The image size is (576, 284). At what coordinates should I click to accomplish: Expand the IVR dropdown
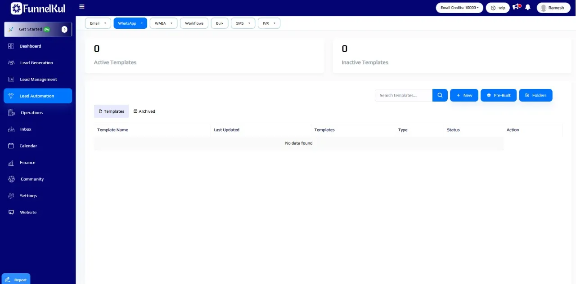point(269,23)
